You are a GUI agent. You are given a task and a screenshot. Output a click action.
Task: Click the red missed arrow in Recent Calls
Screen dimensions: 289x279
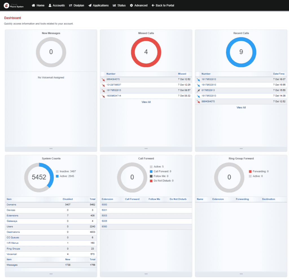[x=198, y=102]
